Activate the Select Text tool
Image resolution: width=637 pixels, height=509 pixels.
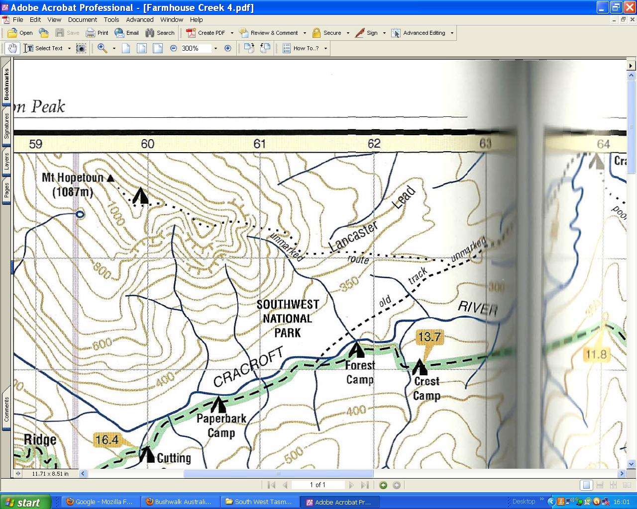point(44,48)
